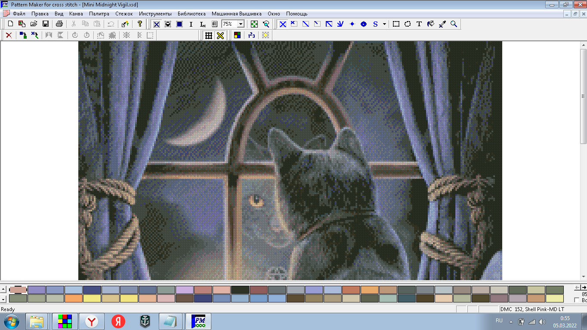This screenshot has height=330, width=587.
Task: Select the French knot tool
Action: point(352,24)
